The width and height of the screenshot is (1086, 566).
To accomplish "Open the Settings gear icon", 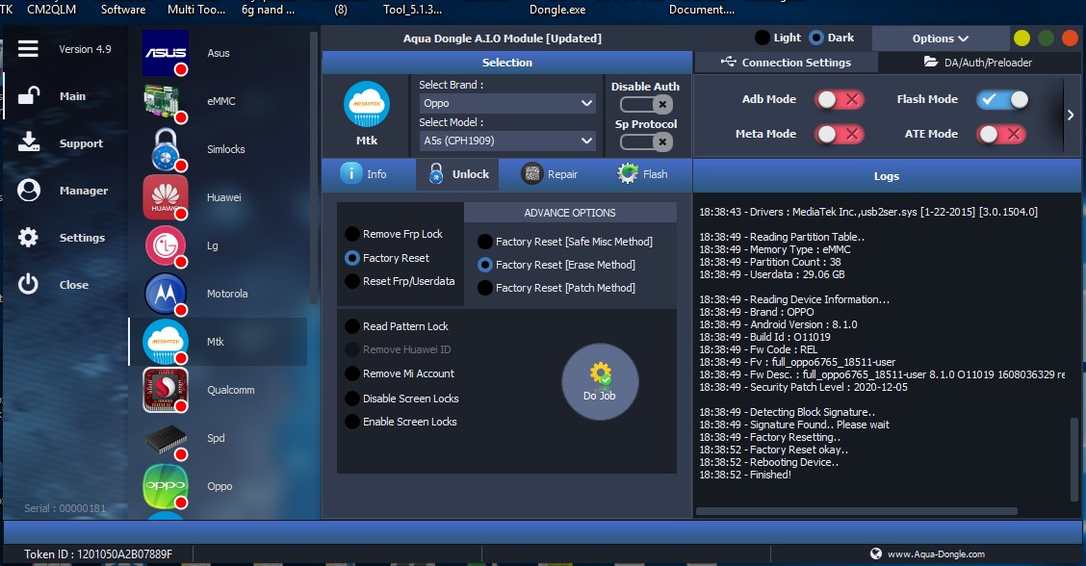I will [28, 238].
